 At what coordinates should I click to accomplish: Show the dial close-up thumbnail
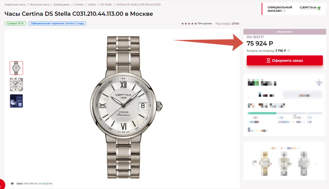point(16,84)
